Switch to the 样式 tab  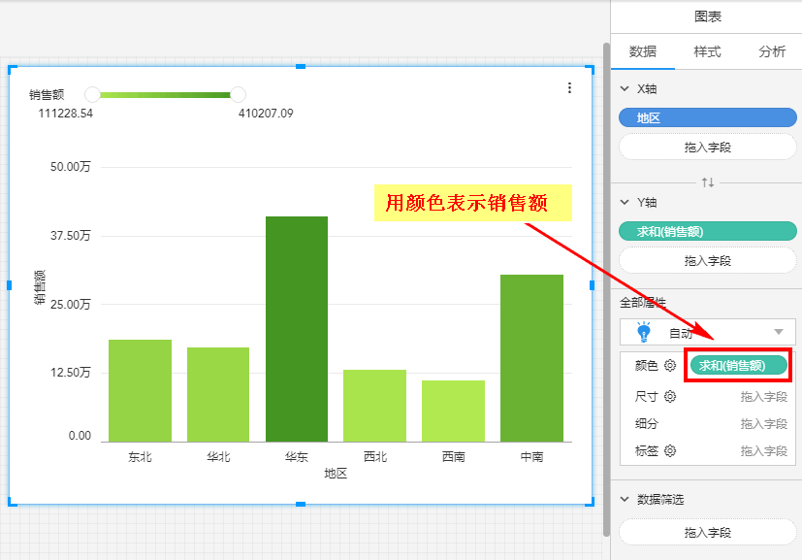(707, 51)
